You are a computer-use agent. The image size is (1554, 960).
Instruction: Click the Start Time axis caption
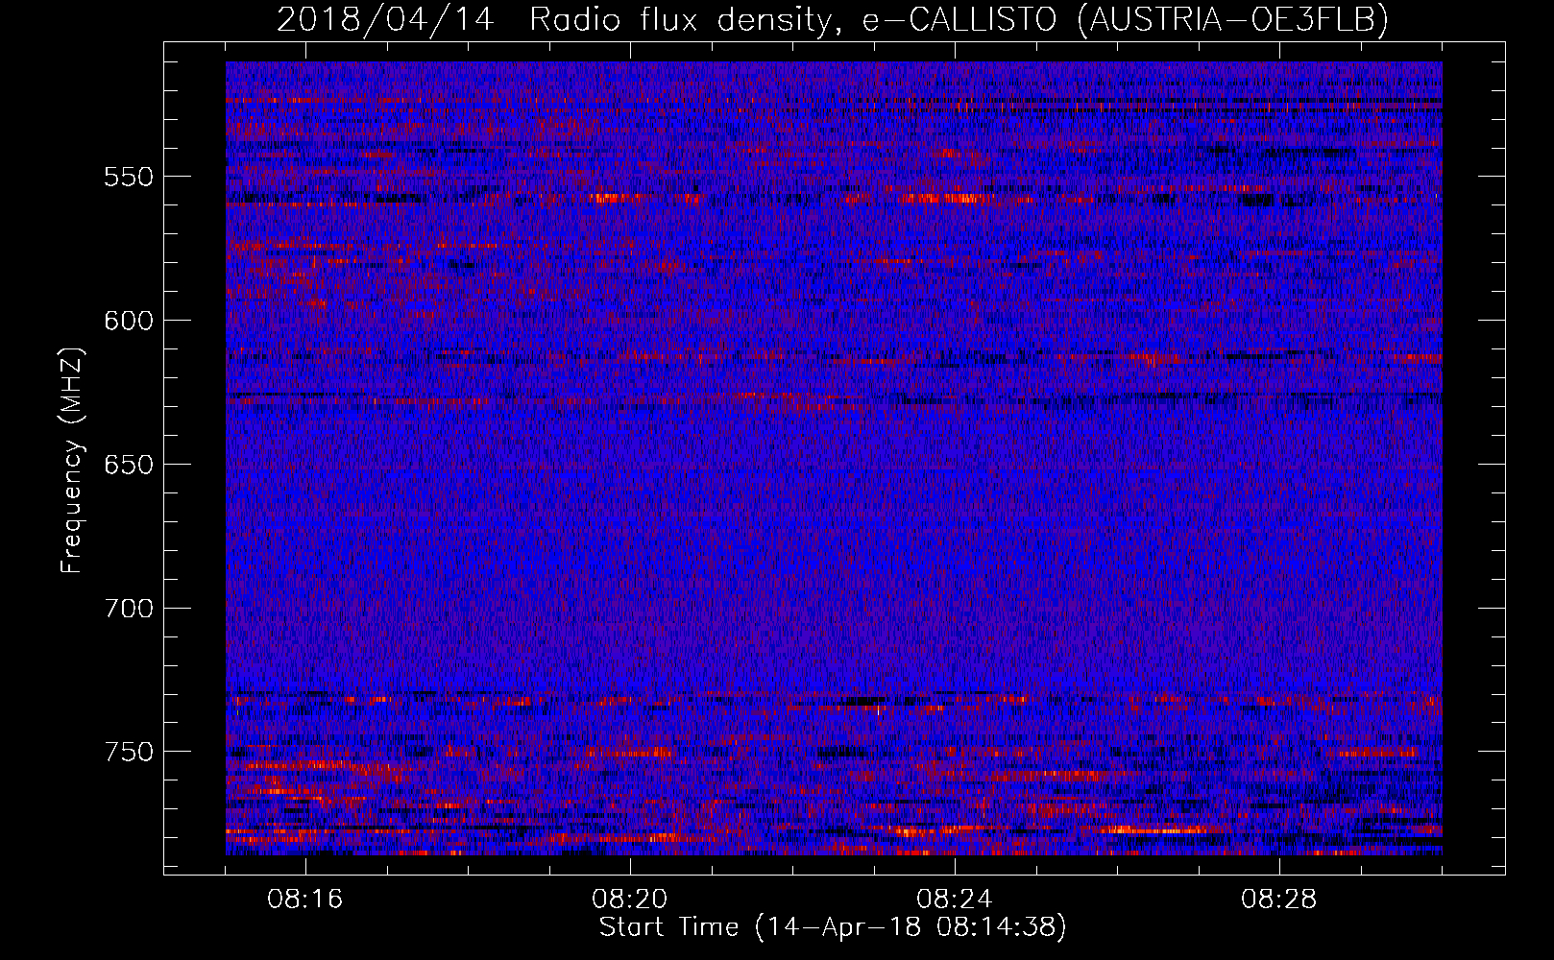pyautogui.click(x=834, y=927)
